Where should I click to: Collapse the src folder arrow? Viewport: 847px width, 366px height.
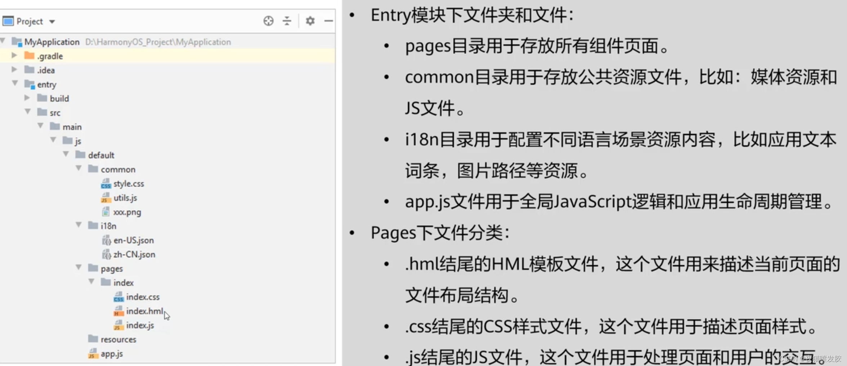28,112
